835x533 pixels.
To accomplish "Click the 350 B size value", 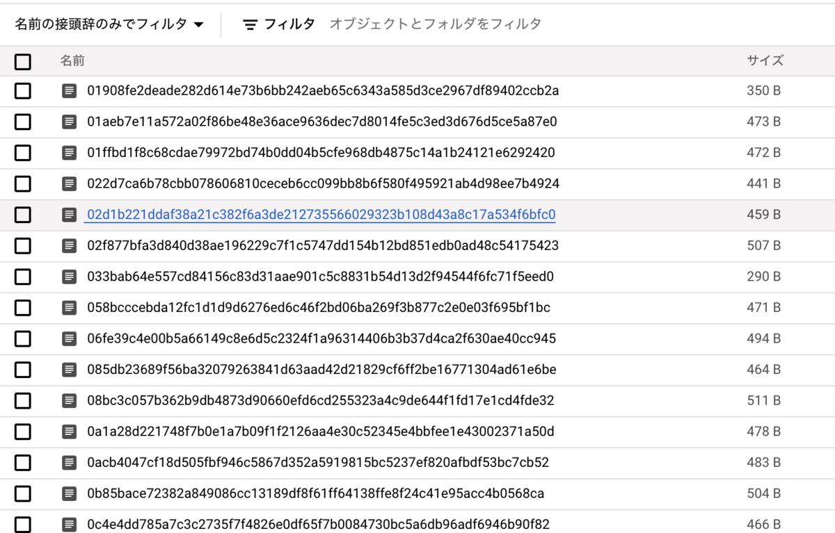I will pyautogui.click(x=763, y=91).
